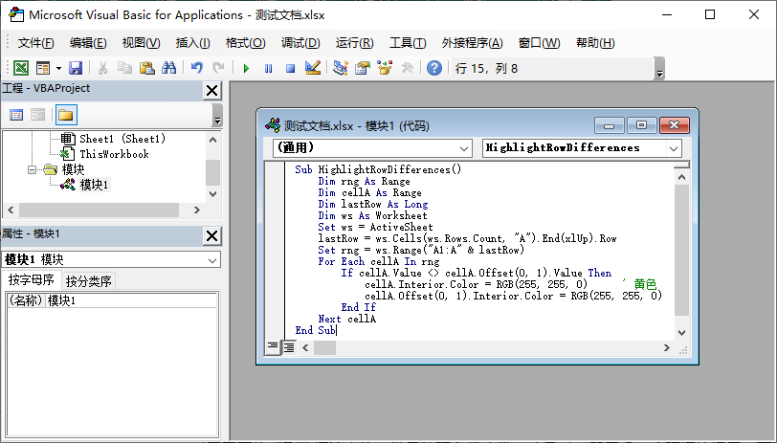777x443 pixels.
Task: Toggle Folders view in project panel
Action: point(66,115)
